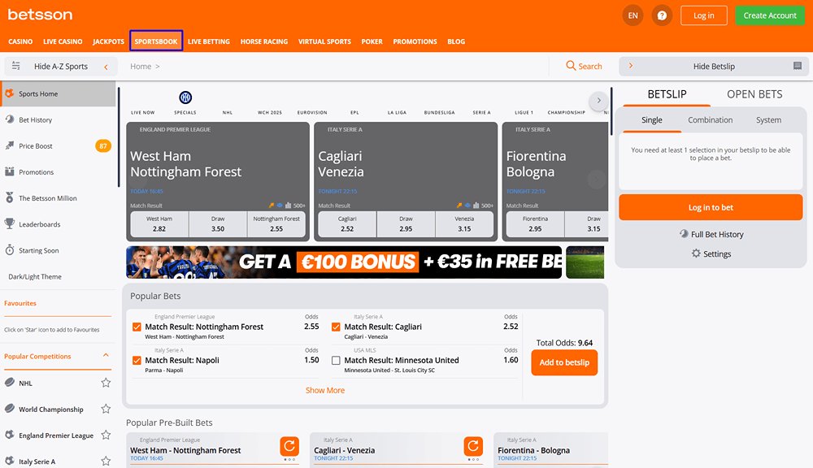Click the magnifier Search icon
Screen dimensions: 813x468
[x=571, y=66]
